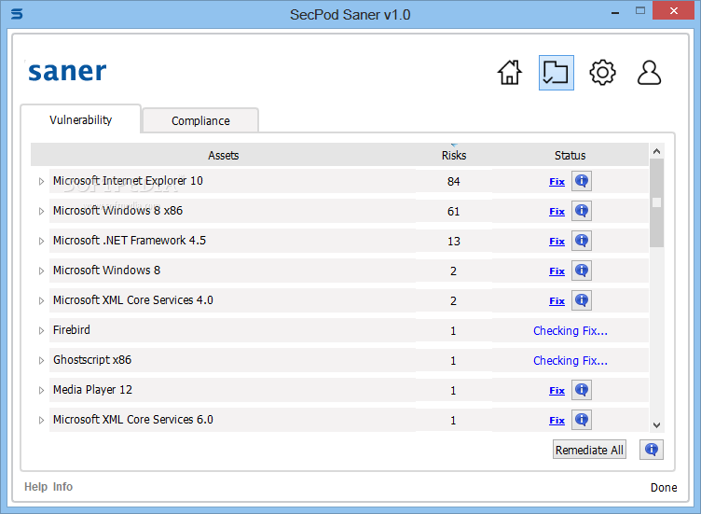701x514 pixels.
Task: Click the Remediate All button
Action: click(x=589, y=450)
